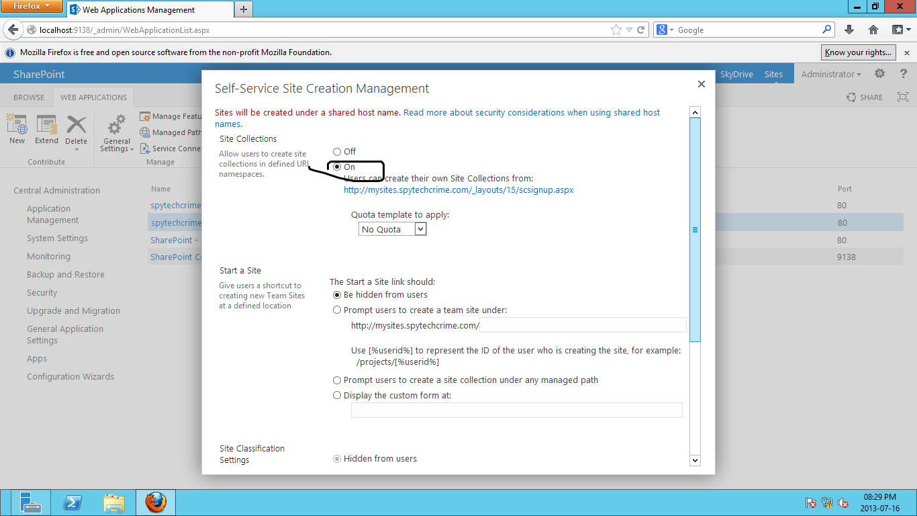Open the Firefox downloads arrow

(x=849, y=30)
